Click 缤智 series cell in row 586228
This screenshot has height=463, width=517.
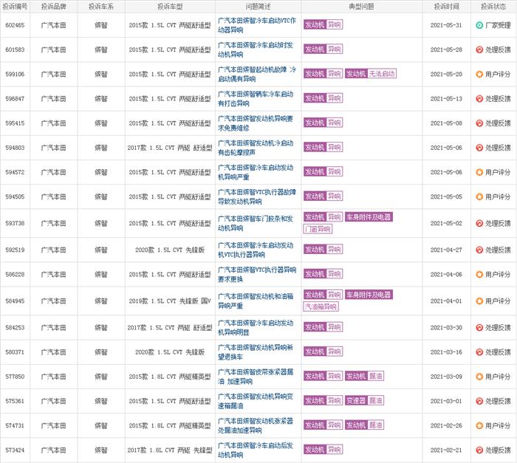[x=101, y=275]
